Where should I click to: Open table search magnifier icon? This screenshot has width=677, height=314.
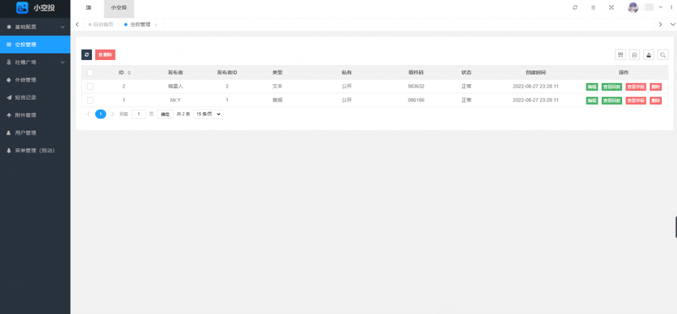(x=662, y=55)
